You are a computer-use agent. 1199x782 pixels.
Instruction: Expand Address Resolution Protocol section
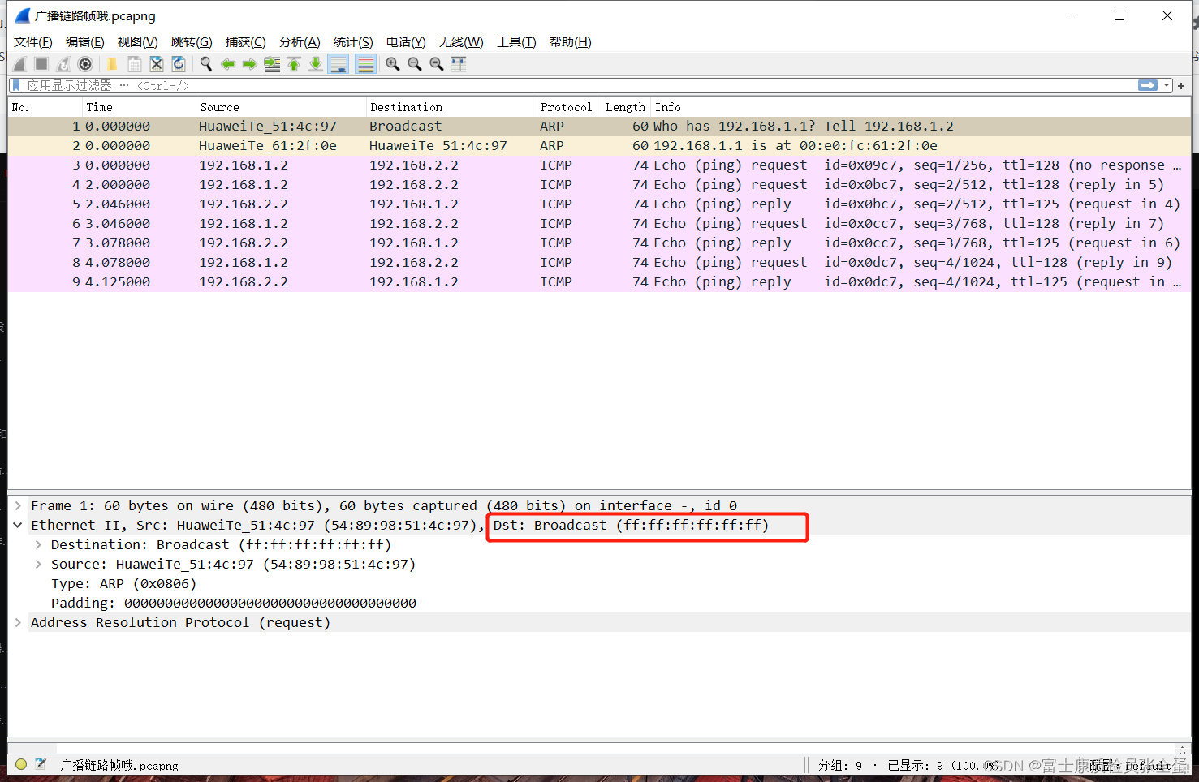click(x=18, y=622)
